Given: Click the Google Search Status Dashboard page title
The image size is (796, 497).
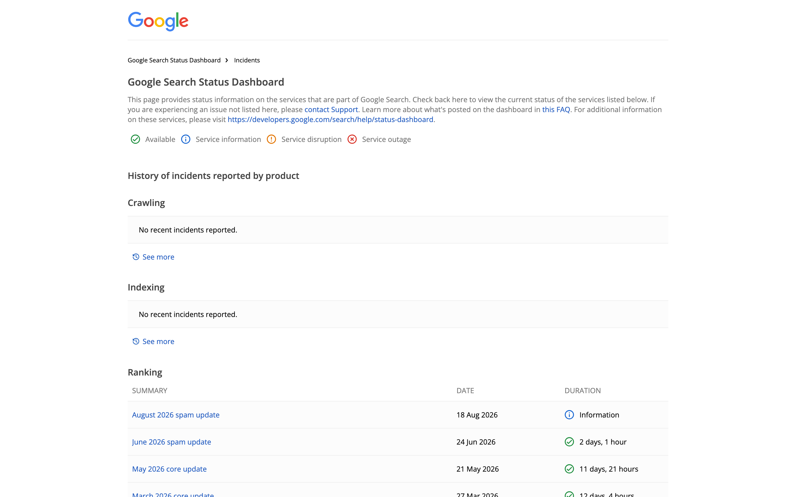Looking at the screenshot, I should point(206,82).
